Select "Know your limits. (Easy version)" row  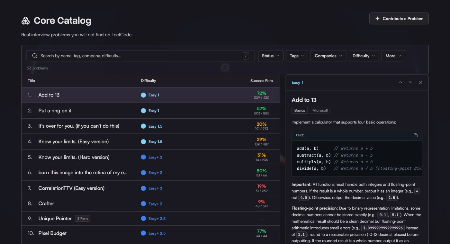[150, 142]
